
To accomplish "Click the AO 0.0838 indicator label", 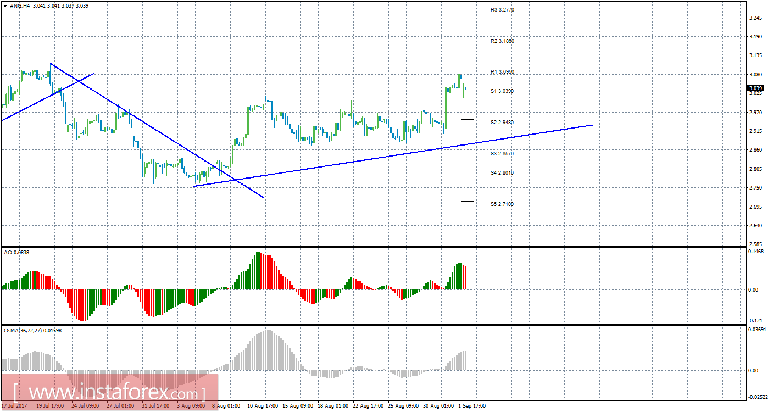I will 17,252.
